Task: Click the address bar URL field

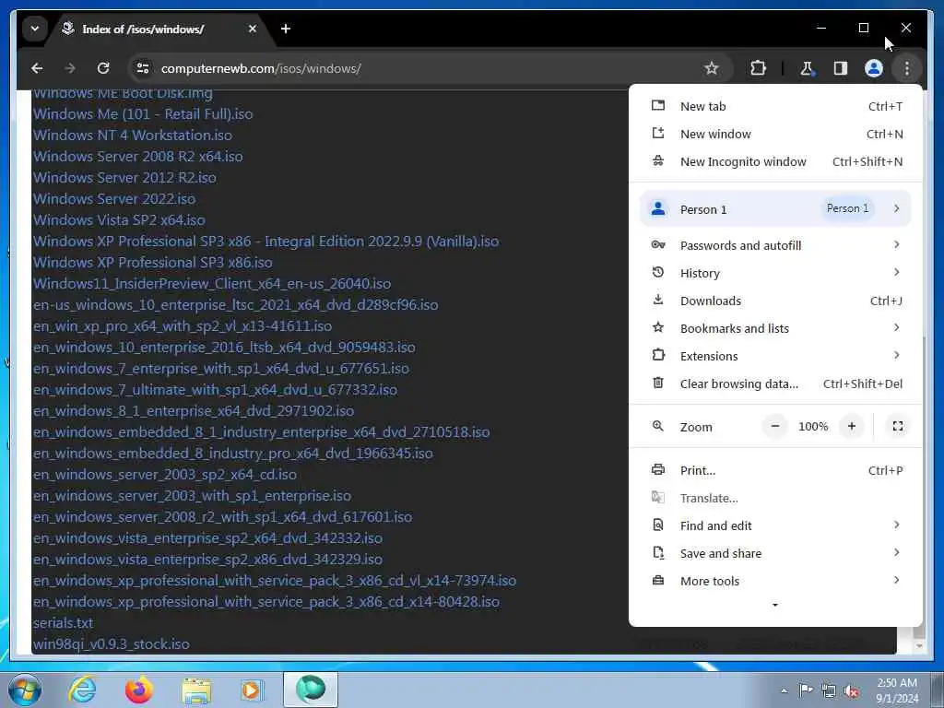Action: click(421, 68)
